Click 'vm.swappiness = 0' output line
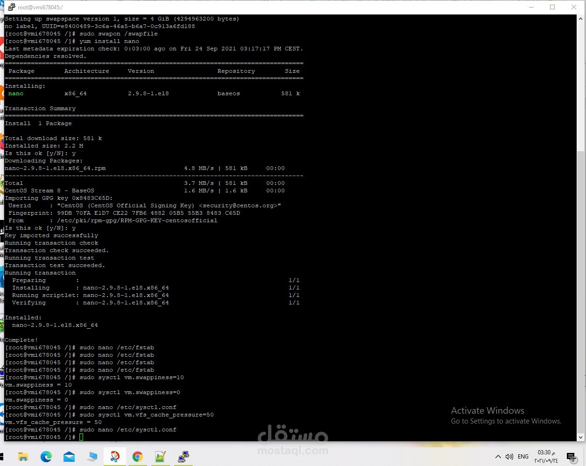This screenshot has width=586, height=466. 36,400
